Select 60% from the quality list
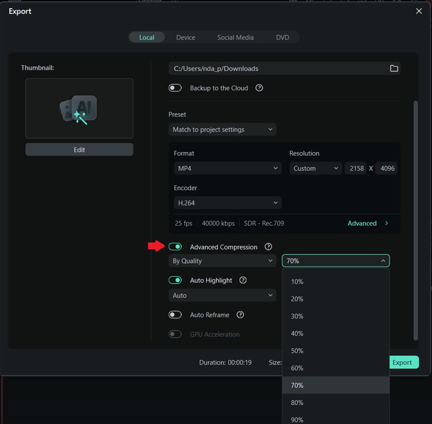 (x=336, y=368)
